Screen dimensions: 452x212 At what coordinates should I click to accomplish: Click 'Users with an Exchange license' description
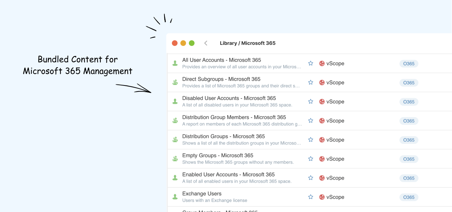point(215,200)
